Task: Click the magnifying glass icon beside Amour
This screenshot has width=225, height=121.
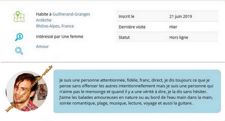Action: pos(19,51)
